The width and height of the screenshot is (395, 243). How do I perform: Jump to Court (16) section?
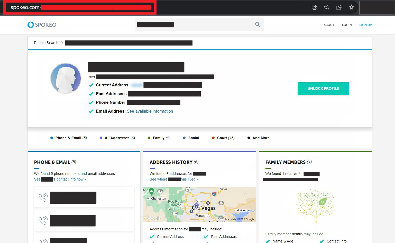(x=223, y=138)
